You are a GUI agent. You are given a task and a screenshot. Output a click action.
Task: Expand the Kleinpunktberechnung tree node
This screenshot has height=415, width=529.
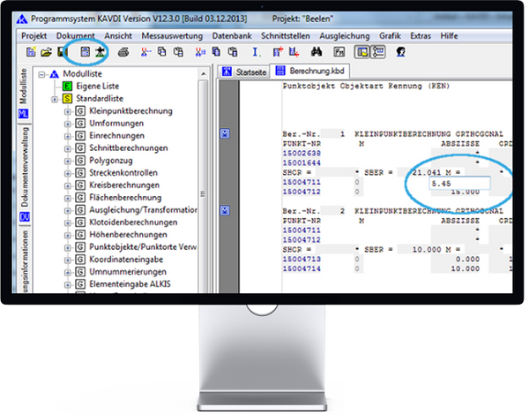pyautogui.click(x=67, y=111)
